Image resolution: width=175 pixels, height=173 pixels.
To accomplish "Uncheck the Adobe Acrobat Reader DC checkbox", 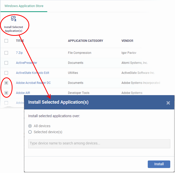I will pos(6,83).
